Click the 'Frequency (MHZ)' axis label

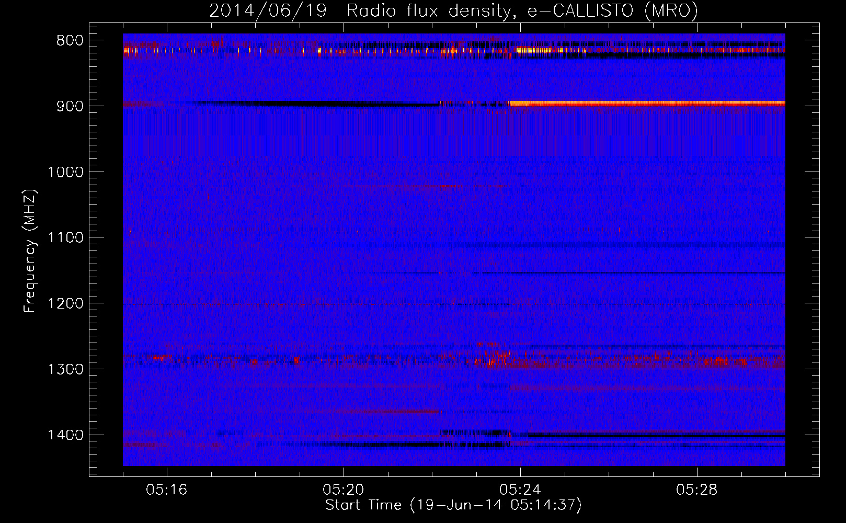pos(30,251)
